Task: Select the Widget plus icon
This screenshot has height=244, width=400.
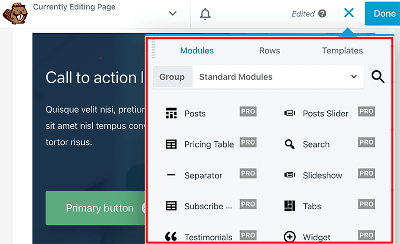Action: coord(289,237)
